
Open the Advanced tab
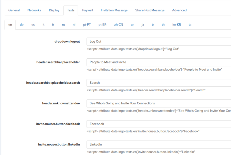pyautogui.click(x=179, y=10)
